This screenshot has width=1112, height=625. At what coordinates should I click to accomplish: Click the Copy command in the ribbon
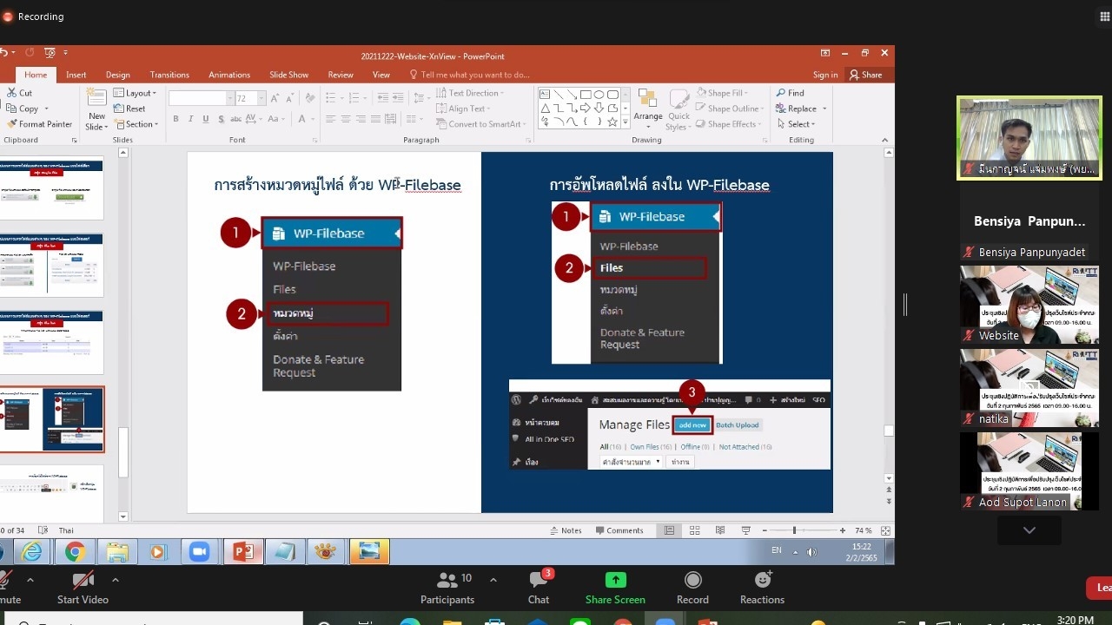(x=23, y=109)
